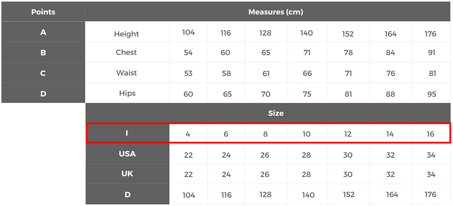Select the point A row label
The image size is (453, 206).
pyautogui.click(x=43, y=32)
